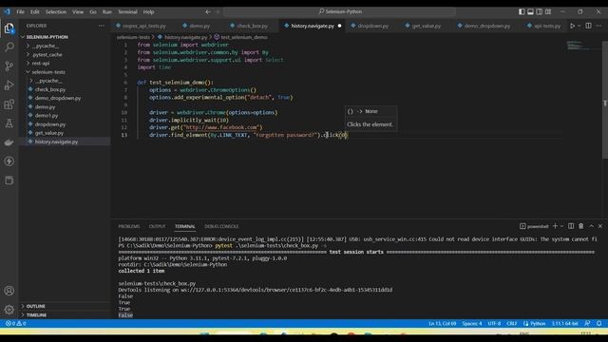Switch to the OUTPUT panel tab
608x342 pixels.
click(x=157, y=226)
